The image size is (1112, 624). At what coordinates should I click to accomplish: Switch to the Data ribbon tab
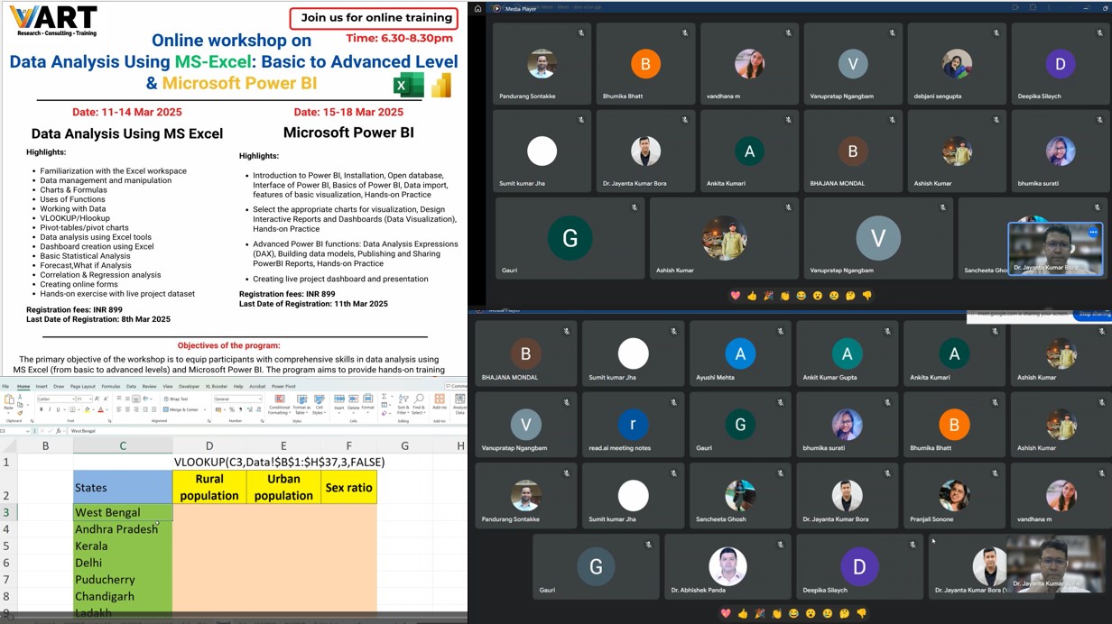pyautogui.click(x=131, y=386)
